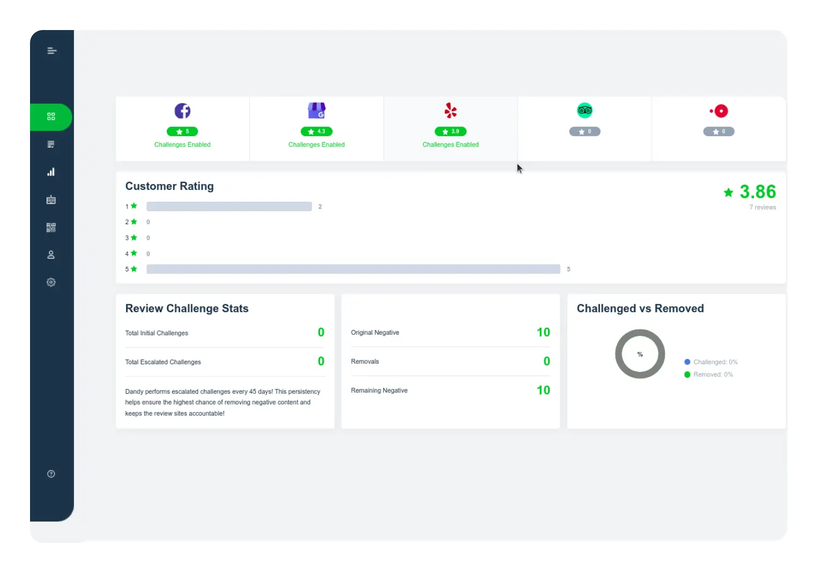The width and height of the screenshot is (828, 575).
Task: Open the QR code icon in sidebar
Action: pos(51,227)
